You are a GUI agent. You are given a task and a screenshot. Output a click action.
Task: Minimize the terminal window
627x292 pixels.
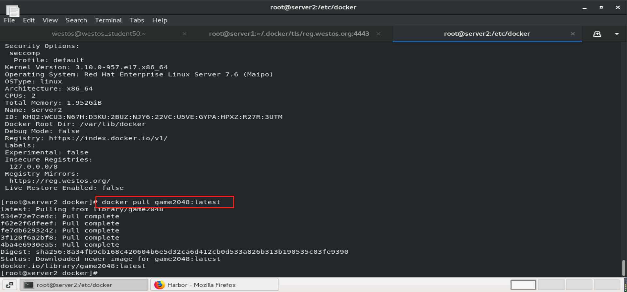point(585,8)
